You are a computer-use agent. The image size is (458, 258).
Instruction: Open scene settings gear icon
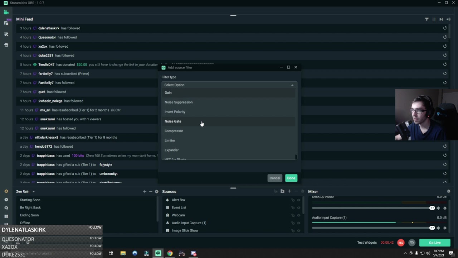click(156, 192)
